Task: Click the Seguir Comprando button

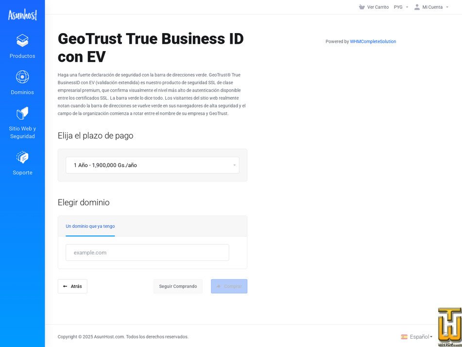Action: coord(178,286)
